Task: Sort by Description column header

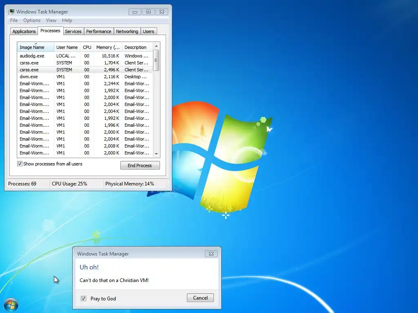Action: [x=138, y=47]
